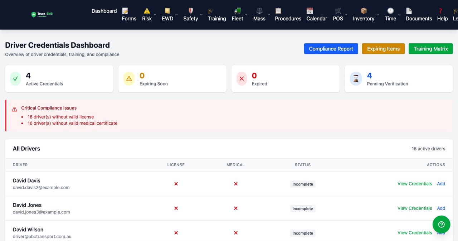
Task: Click David Davis Incomplete status badge
Action: pos(303,184)
